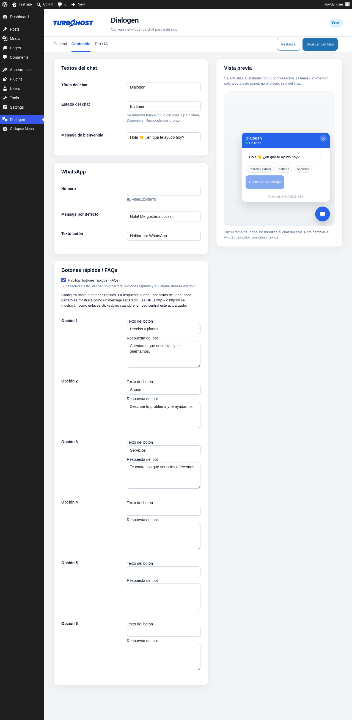
Task: Click the Media library icon
Action: (5, 39)
